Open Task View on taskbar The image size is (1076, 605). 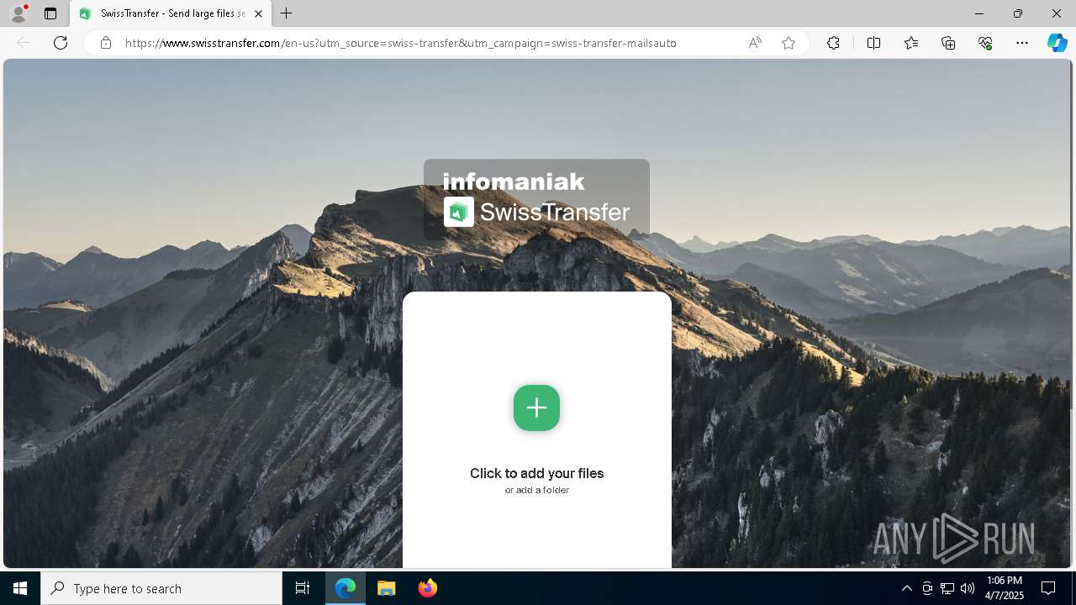(x=303, y=588)
